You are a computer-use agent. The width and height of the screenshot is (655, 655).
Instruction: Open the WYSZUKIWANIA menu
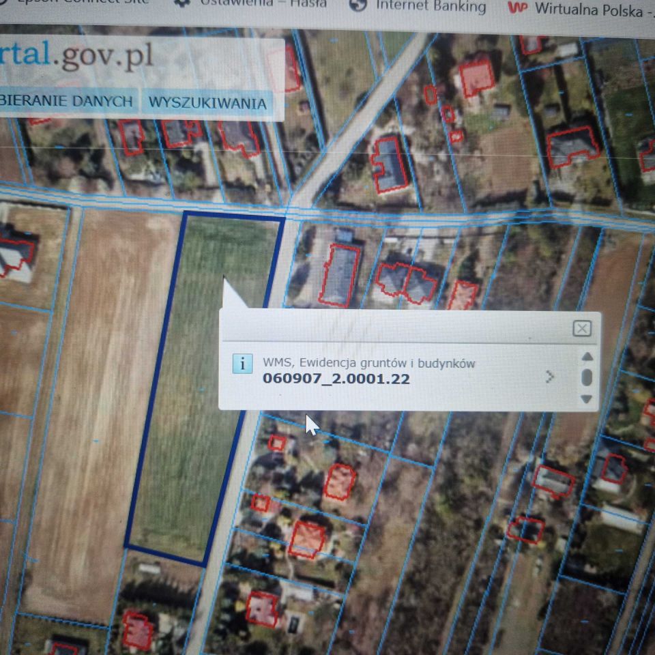(x=207, y=103)
